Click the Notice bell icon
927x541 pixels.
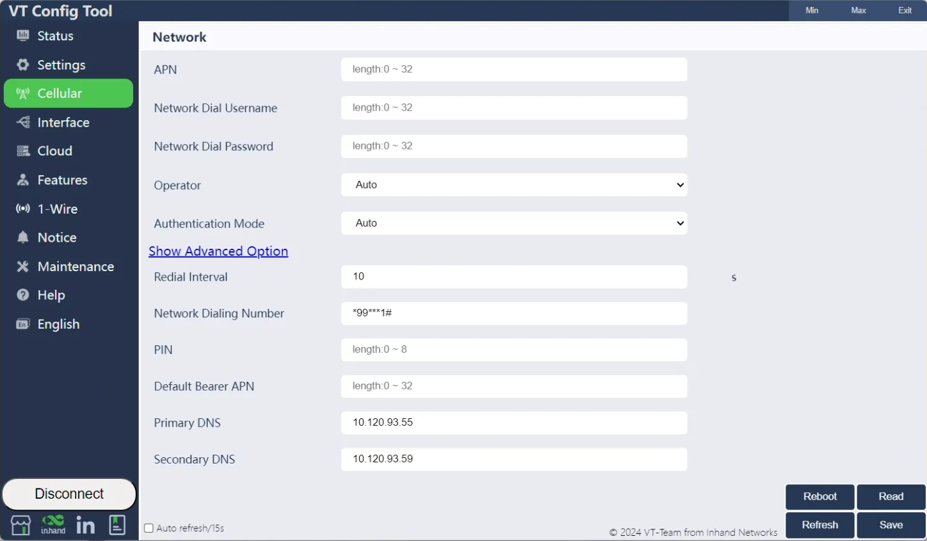click(x=23, y=237)
